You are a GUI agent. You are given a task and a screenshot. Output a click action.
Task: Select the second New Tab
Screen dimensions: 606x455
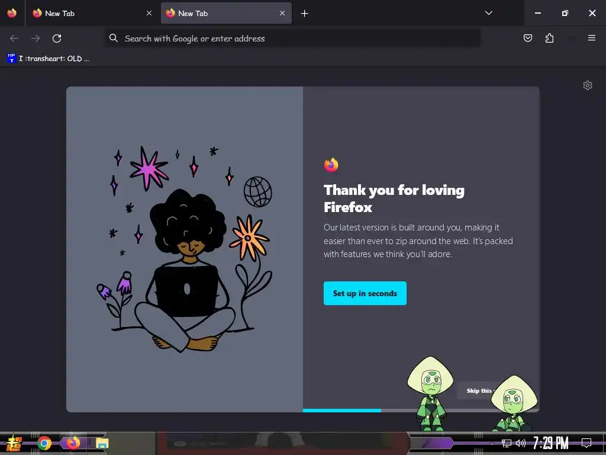(226, 13)
